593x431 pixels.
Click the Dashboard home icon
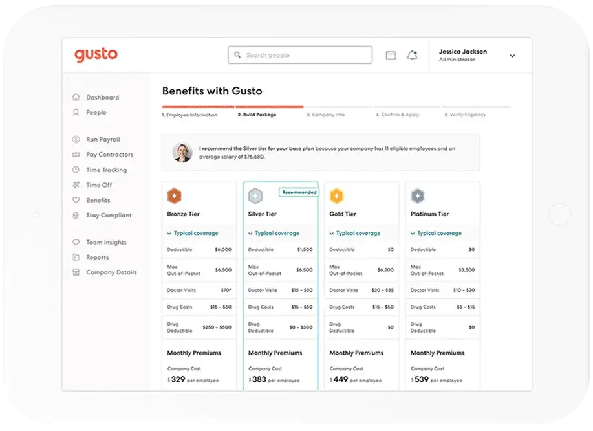coord(76,97)
